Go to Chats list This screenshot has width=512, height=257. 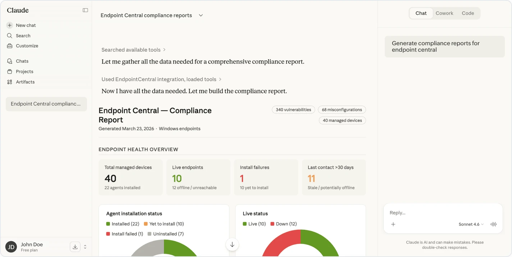[x=22, y=61]
